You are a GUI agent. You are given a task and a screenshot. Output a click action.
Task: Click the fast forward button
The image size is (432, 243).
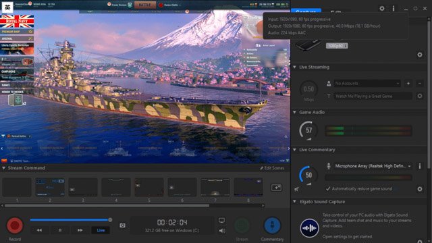click(80, 230)
